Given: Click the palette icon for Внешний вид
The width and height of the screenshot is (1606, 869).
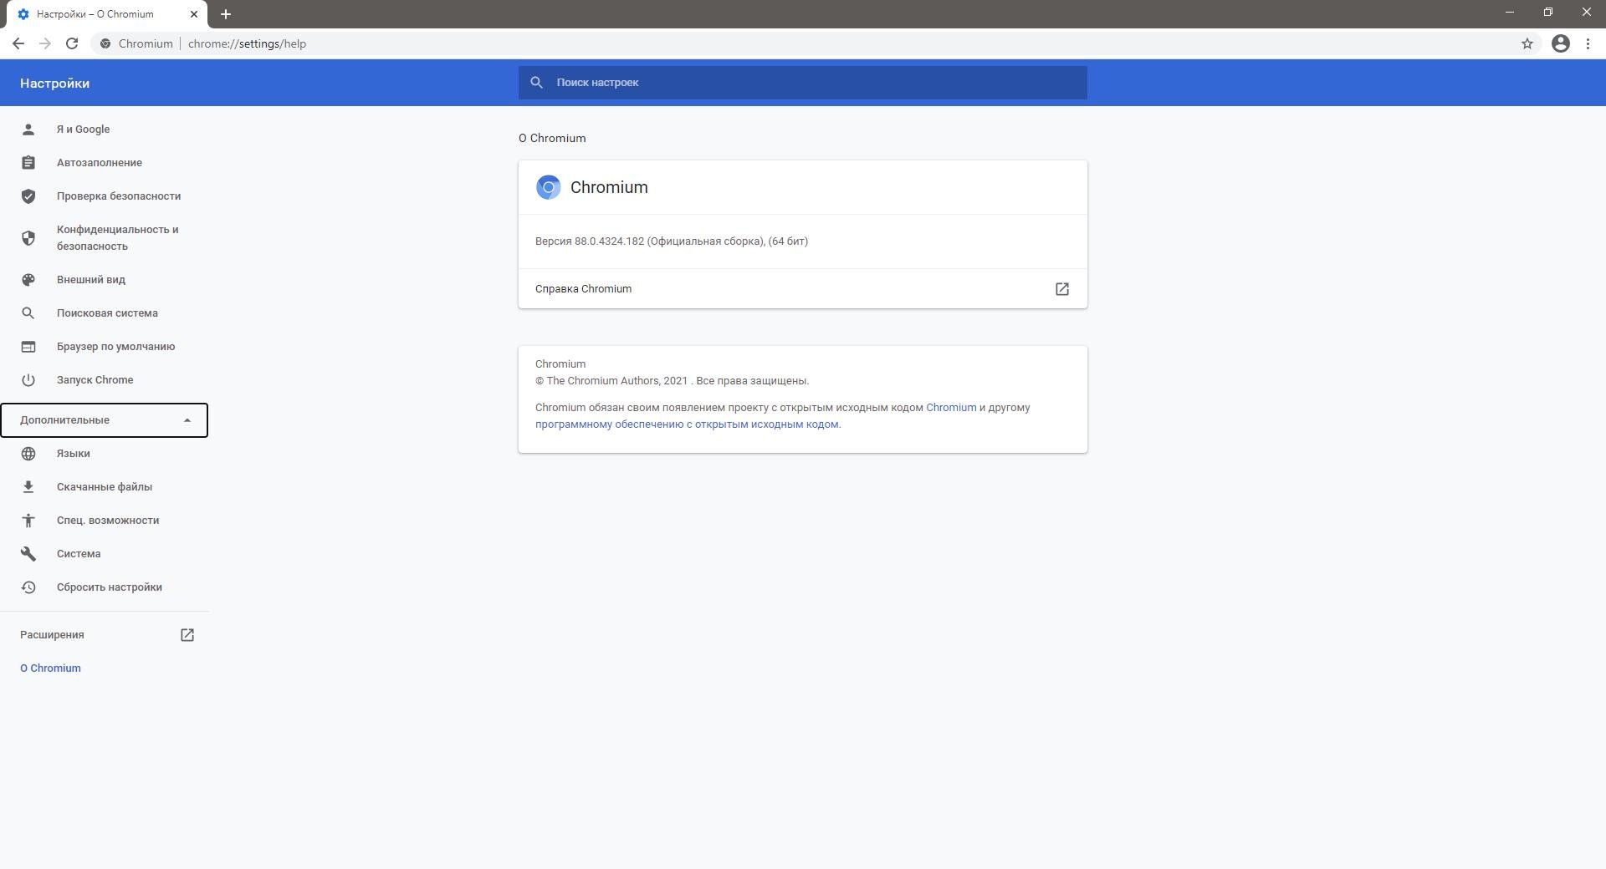Looking at the screenshot, I should pyautogui.click(x=28, y=279).
